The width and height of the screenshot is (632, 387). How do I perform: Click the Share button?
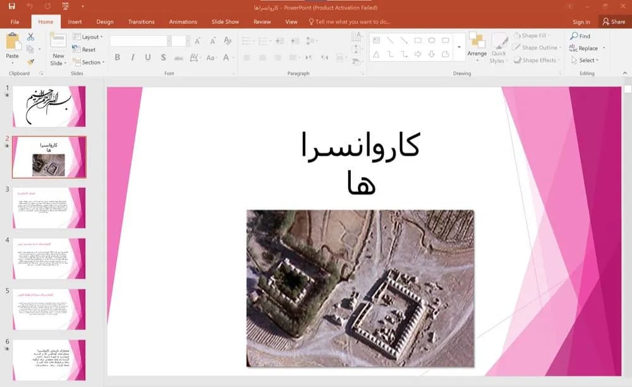coord(614,21)
